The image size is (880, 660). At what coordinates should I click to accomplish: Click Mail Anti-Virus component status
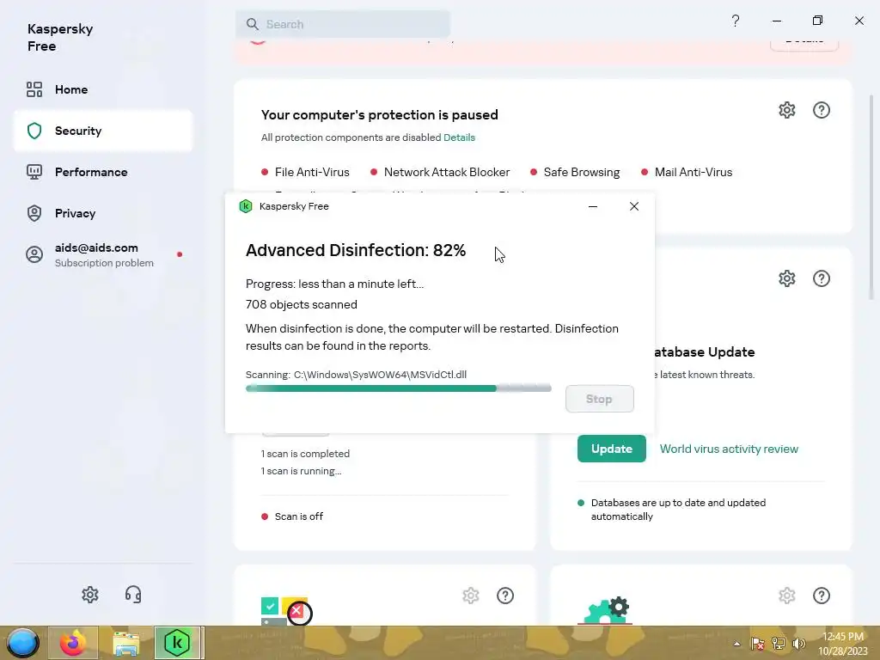click(x=687, y=172)
